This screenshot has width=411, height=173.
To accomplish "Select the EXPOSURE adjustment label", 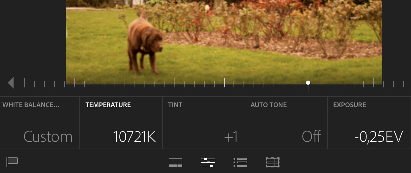I will [x=350, y=105].
